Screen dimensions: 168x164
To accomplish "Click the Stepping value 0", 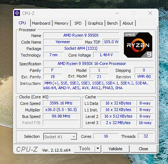I will point(144,70).
